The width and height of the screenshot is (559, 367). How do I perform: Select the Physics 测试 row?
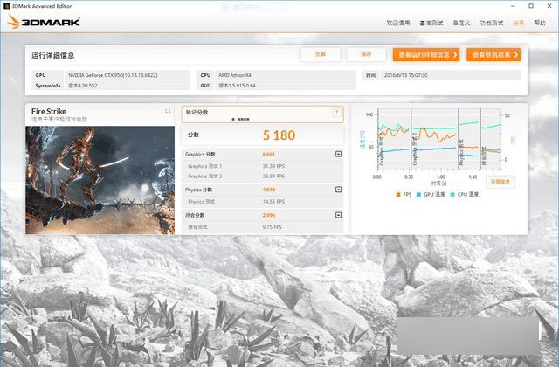tap(262, 202)
